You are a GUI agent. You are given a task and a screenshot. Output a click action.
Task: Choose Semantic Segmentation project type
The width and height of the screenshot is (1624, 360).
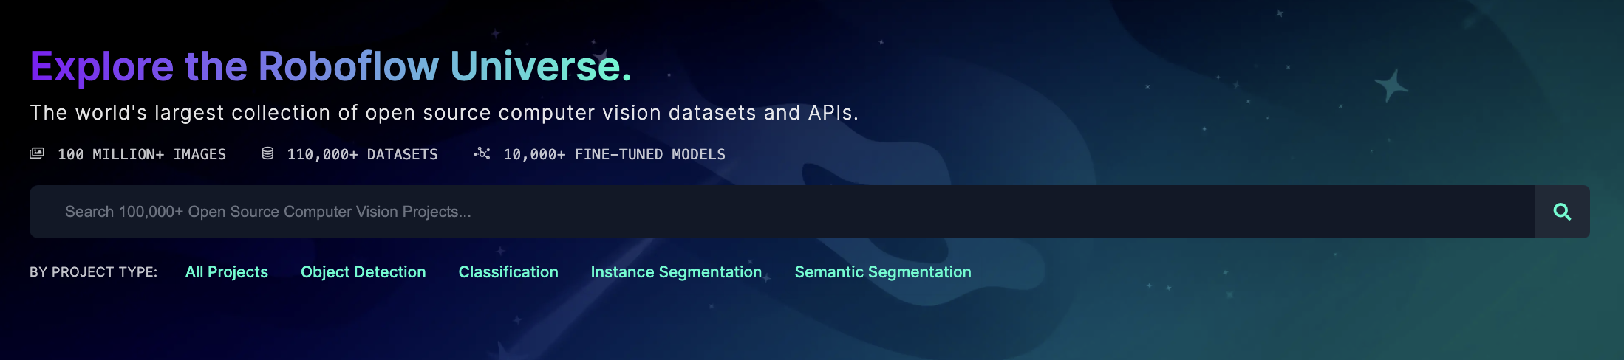click(x=883, y=272)
